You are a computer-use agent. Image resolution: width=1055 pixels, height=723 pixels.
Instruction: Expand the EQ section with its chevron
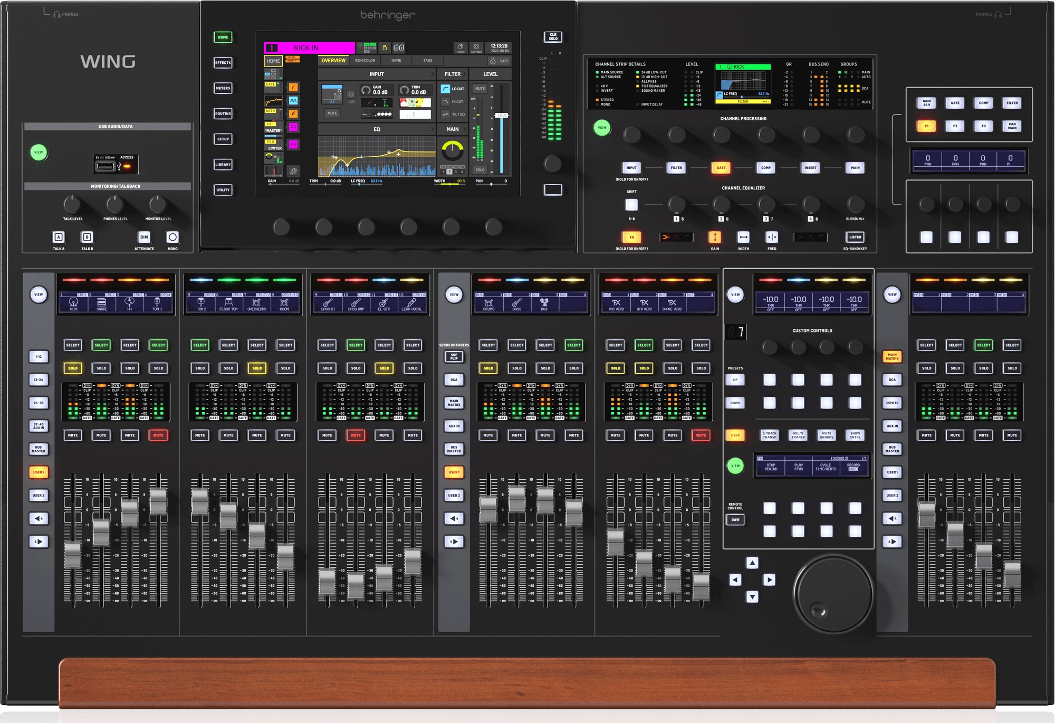click(433, 129)
